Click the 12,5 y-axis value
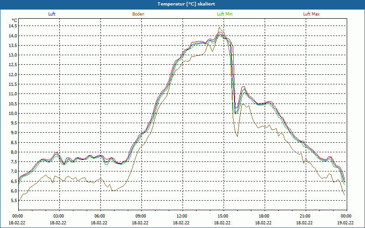365x228 pixels. pos(13,65)
